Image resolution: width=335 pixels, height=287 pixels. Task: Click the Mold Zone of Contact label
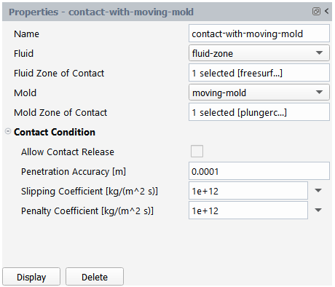click(60, 112)
